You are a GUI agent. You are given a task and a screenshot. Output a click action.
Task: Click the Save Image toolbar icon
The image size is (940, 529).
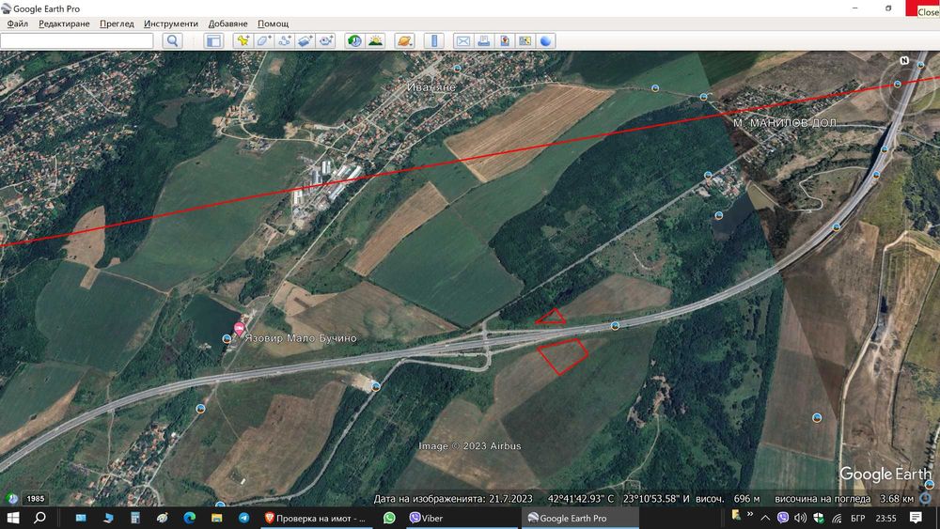coord(505,40)
